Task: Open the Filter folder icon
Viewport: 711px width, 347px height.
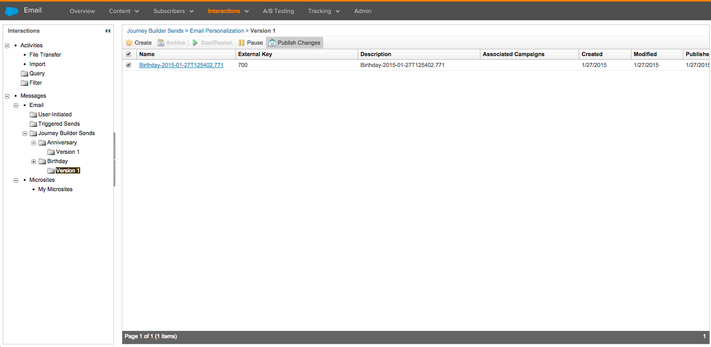Action: 24,83
